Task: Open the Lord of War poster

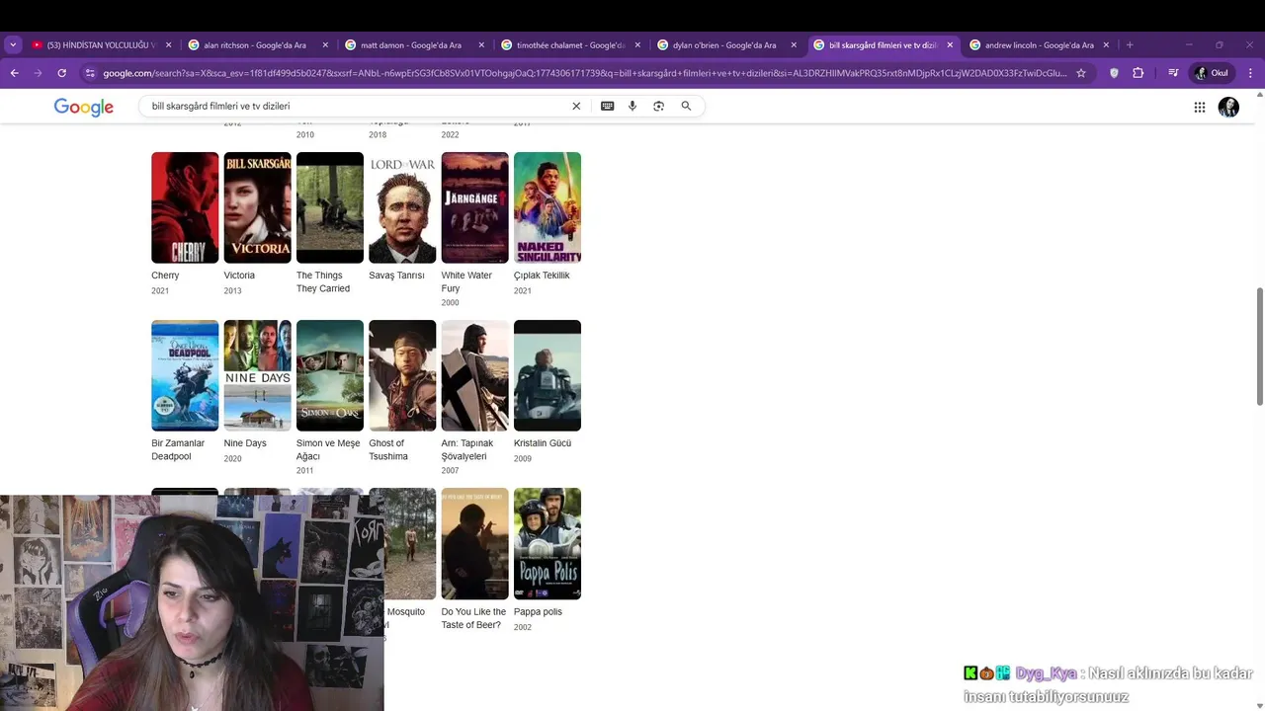Action: coord(402,207)
